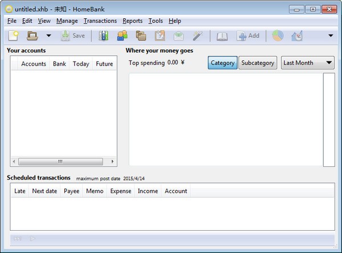Screen dimensions: 342x253
Task: Open the Transactions menu
Action: pos(100,21)
